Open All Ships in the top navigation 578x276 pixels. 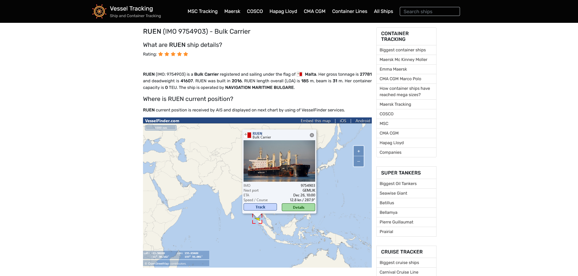click(384, 11)
